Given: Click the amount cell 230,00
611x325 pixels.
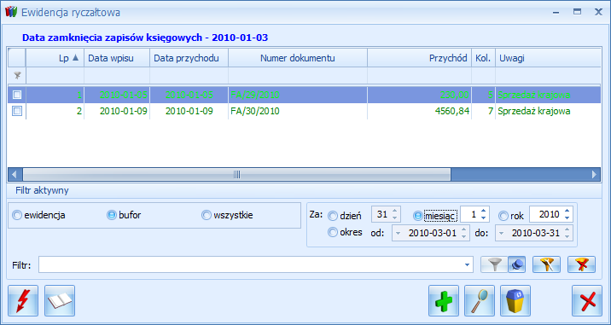Looking at the screenshot, I should tap(419, 95).
